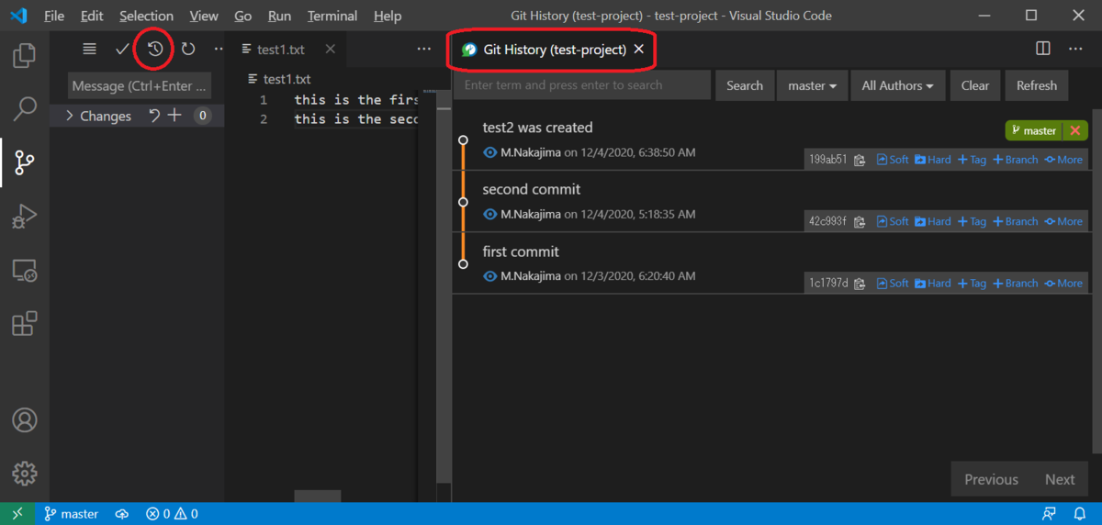
Task: Open the Extensions view
Action: [25, 324]
